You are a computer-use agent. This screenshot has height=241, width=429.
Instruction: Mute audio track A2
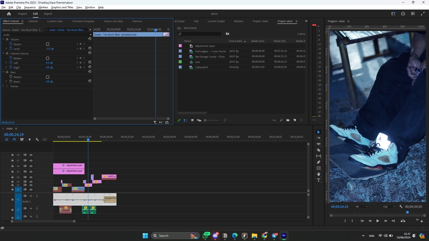click(31, 208)
